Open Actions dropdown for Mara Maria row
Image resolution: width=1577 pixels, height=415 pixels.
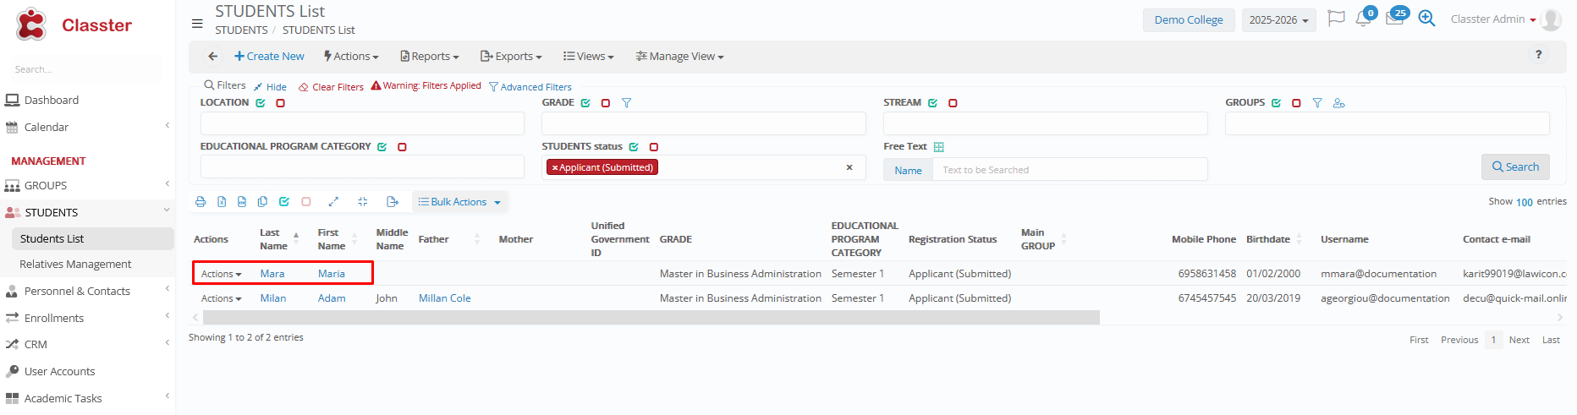pyautogui.click(x=222, y=274)
